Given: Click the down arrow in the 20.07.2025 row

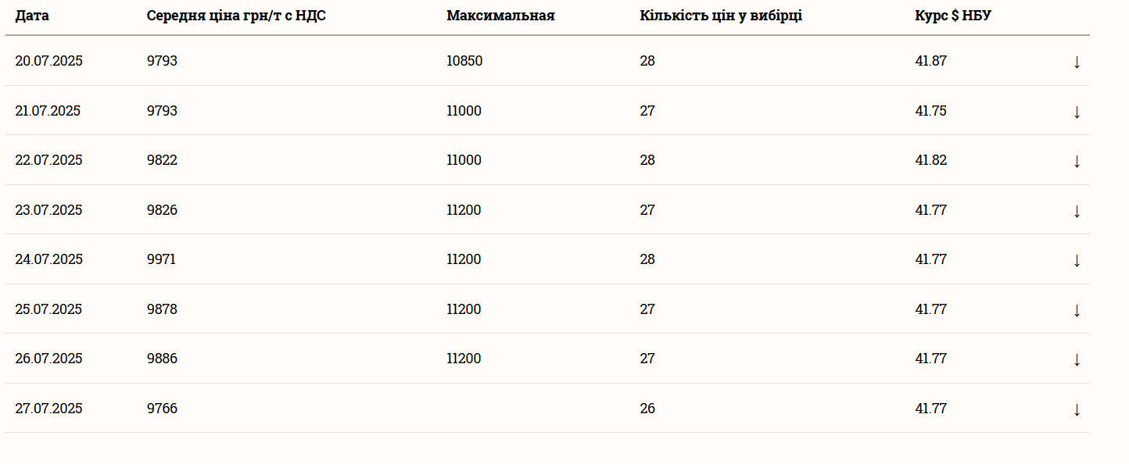Looking at the screenshot, I should point(1077,62).
